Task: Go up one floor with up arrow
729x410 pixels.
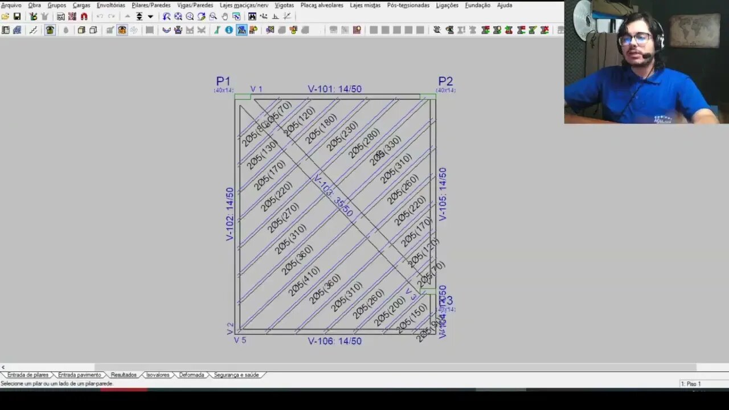Action: (128, 17)
